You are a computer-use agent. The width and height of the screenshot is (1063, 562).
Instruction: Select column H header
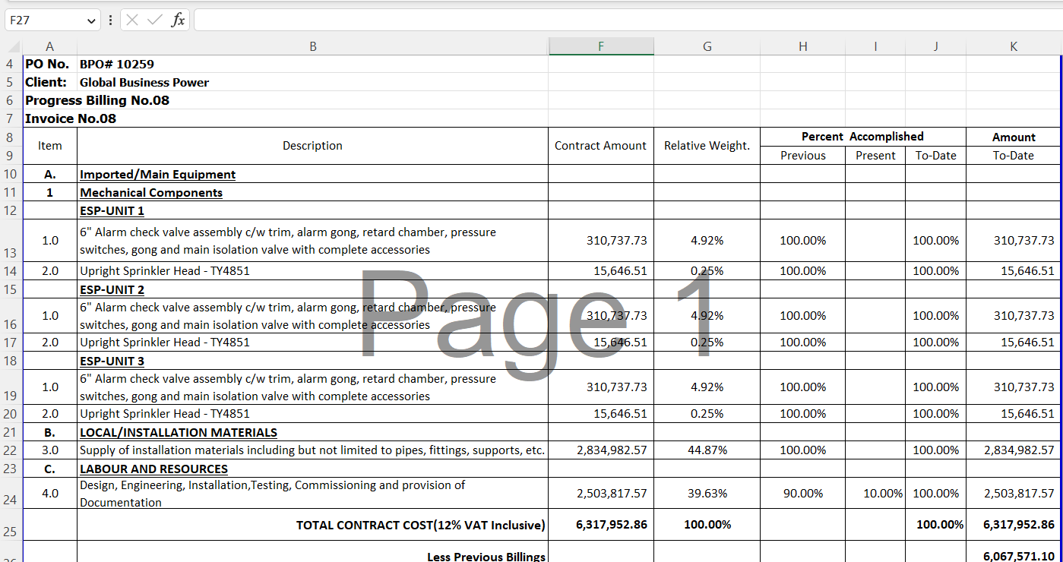pos(802,47)
